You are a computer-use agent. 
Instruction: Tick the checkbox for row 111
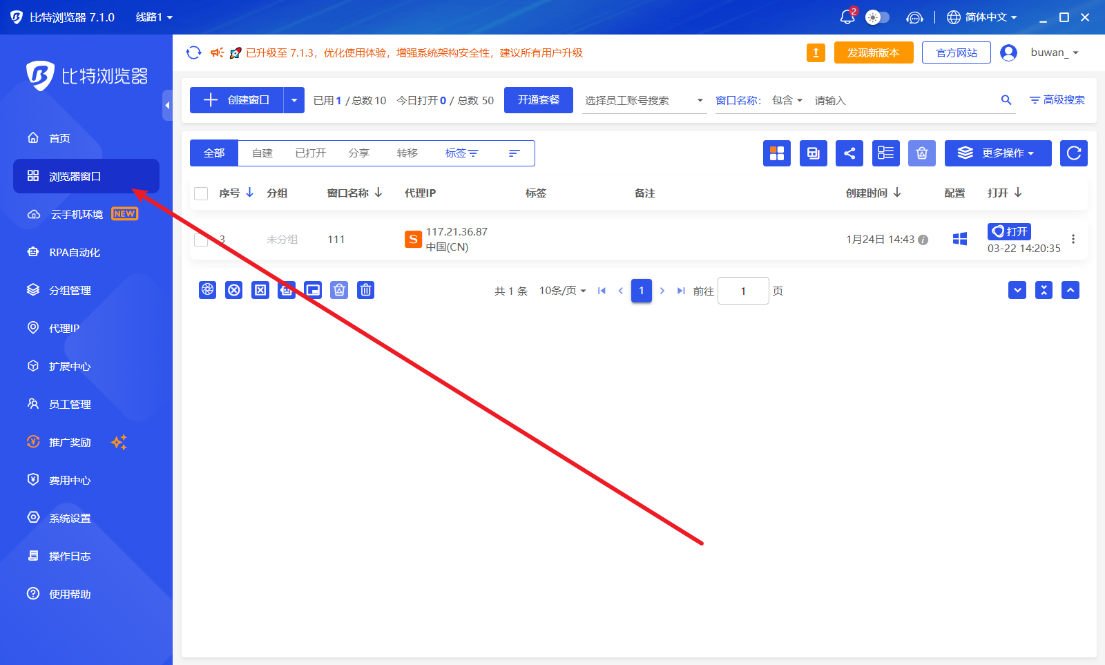(x=201, y=240)
